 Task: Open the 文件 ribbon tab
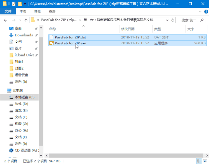click(x=8, y=11)
